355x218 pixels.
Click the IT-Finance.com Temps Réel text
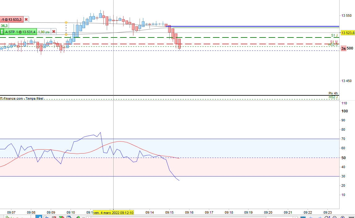click(x=21, y=98)
